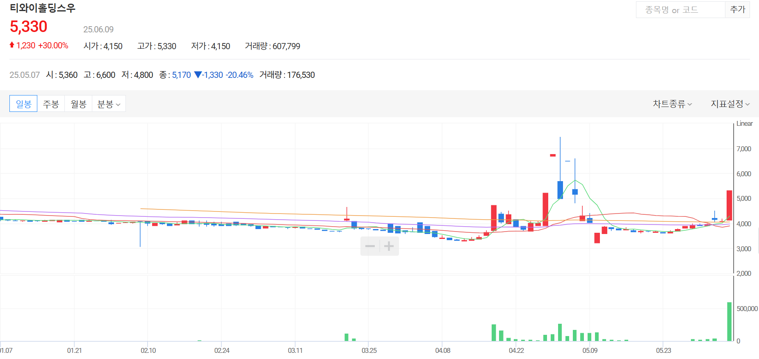Zoom in chart with plus icon
Image resolution: width=759 pixels, height=359 pixels.
coord(389,246)
